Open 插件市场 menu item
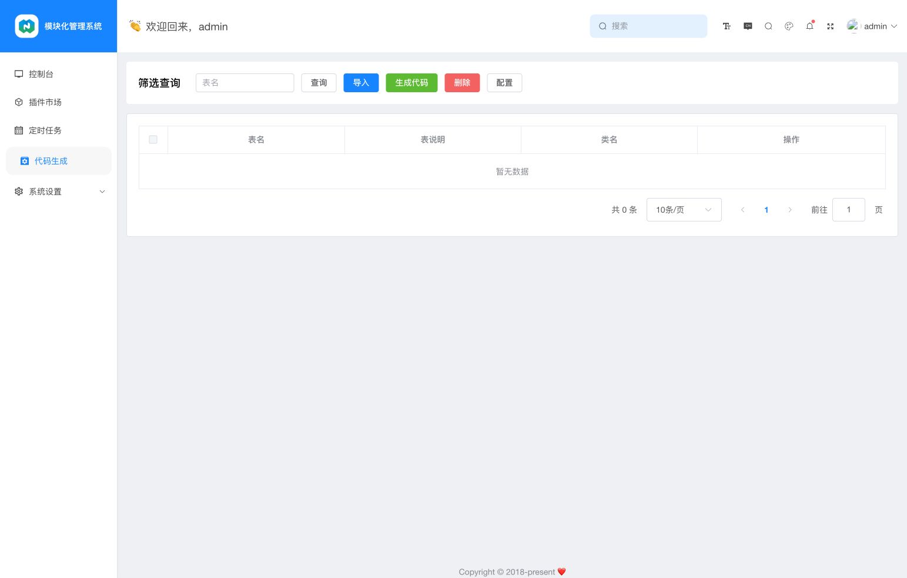The width and height of the screenshot is (907, 578). point(59,102)
